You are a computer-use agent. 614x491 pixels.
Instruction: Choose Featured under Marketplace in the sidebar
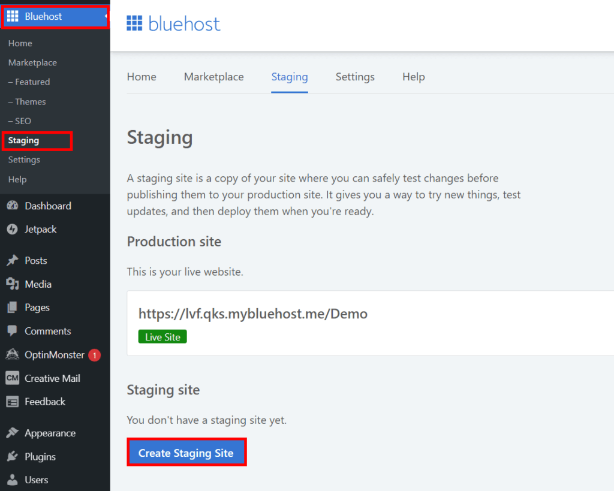[x=29, y=82]
